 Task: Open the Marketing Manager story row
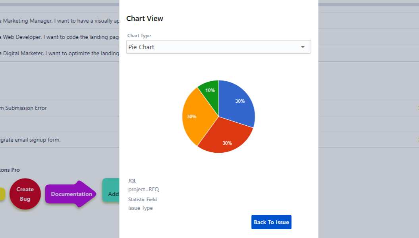click(x=60, y=21)
